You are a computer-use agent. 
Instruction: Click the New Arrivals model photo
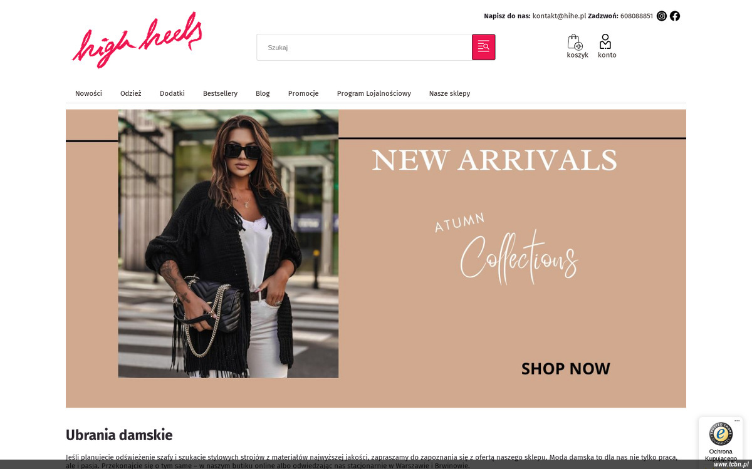(228, 244)
